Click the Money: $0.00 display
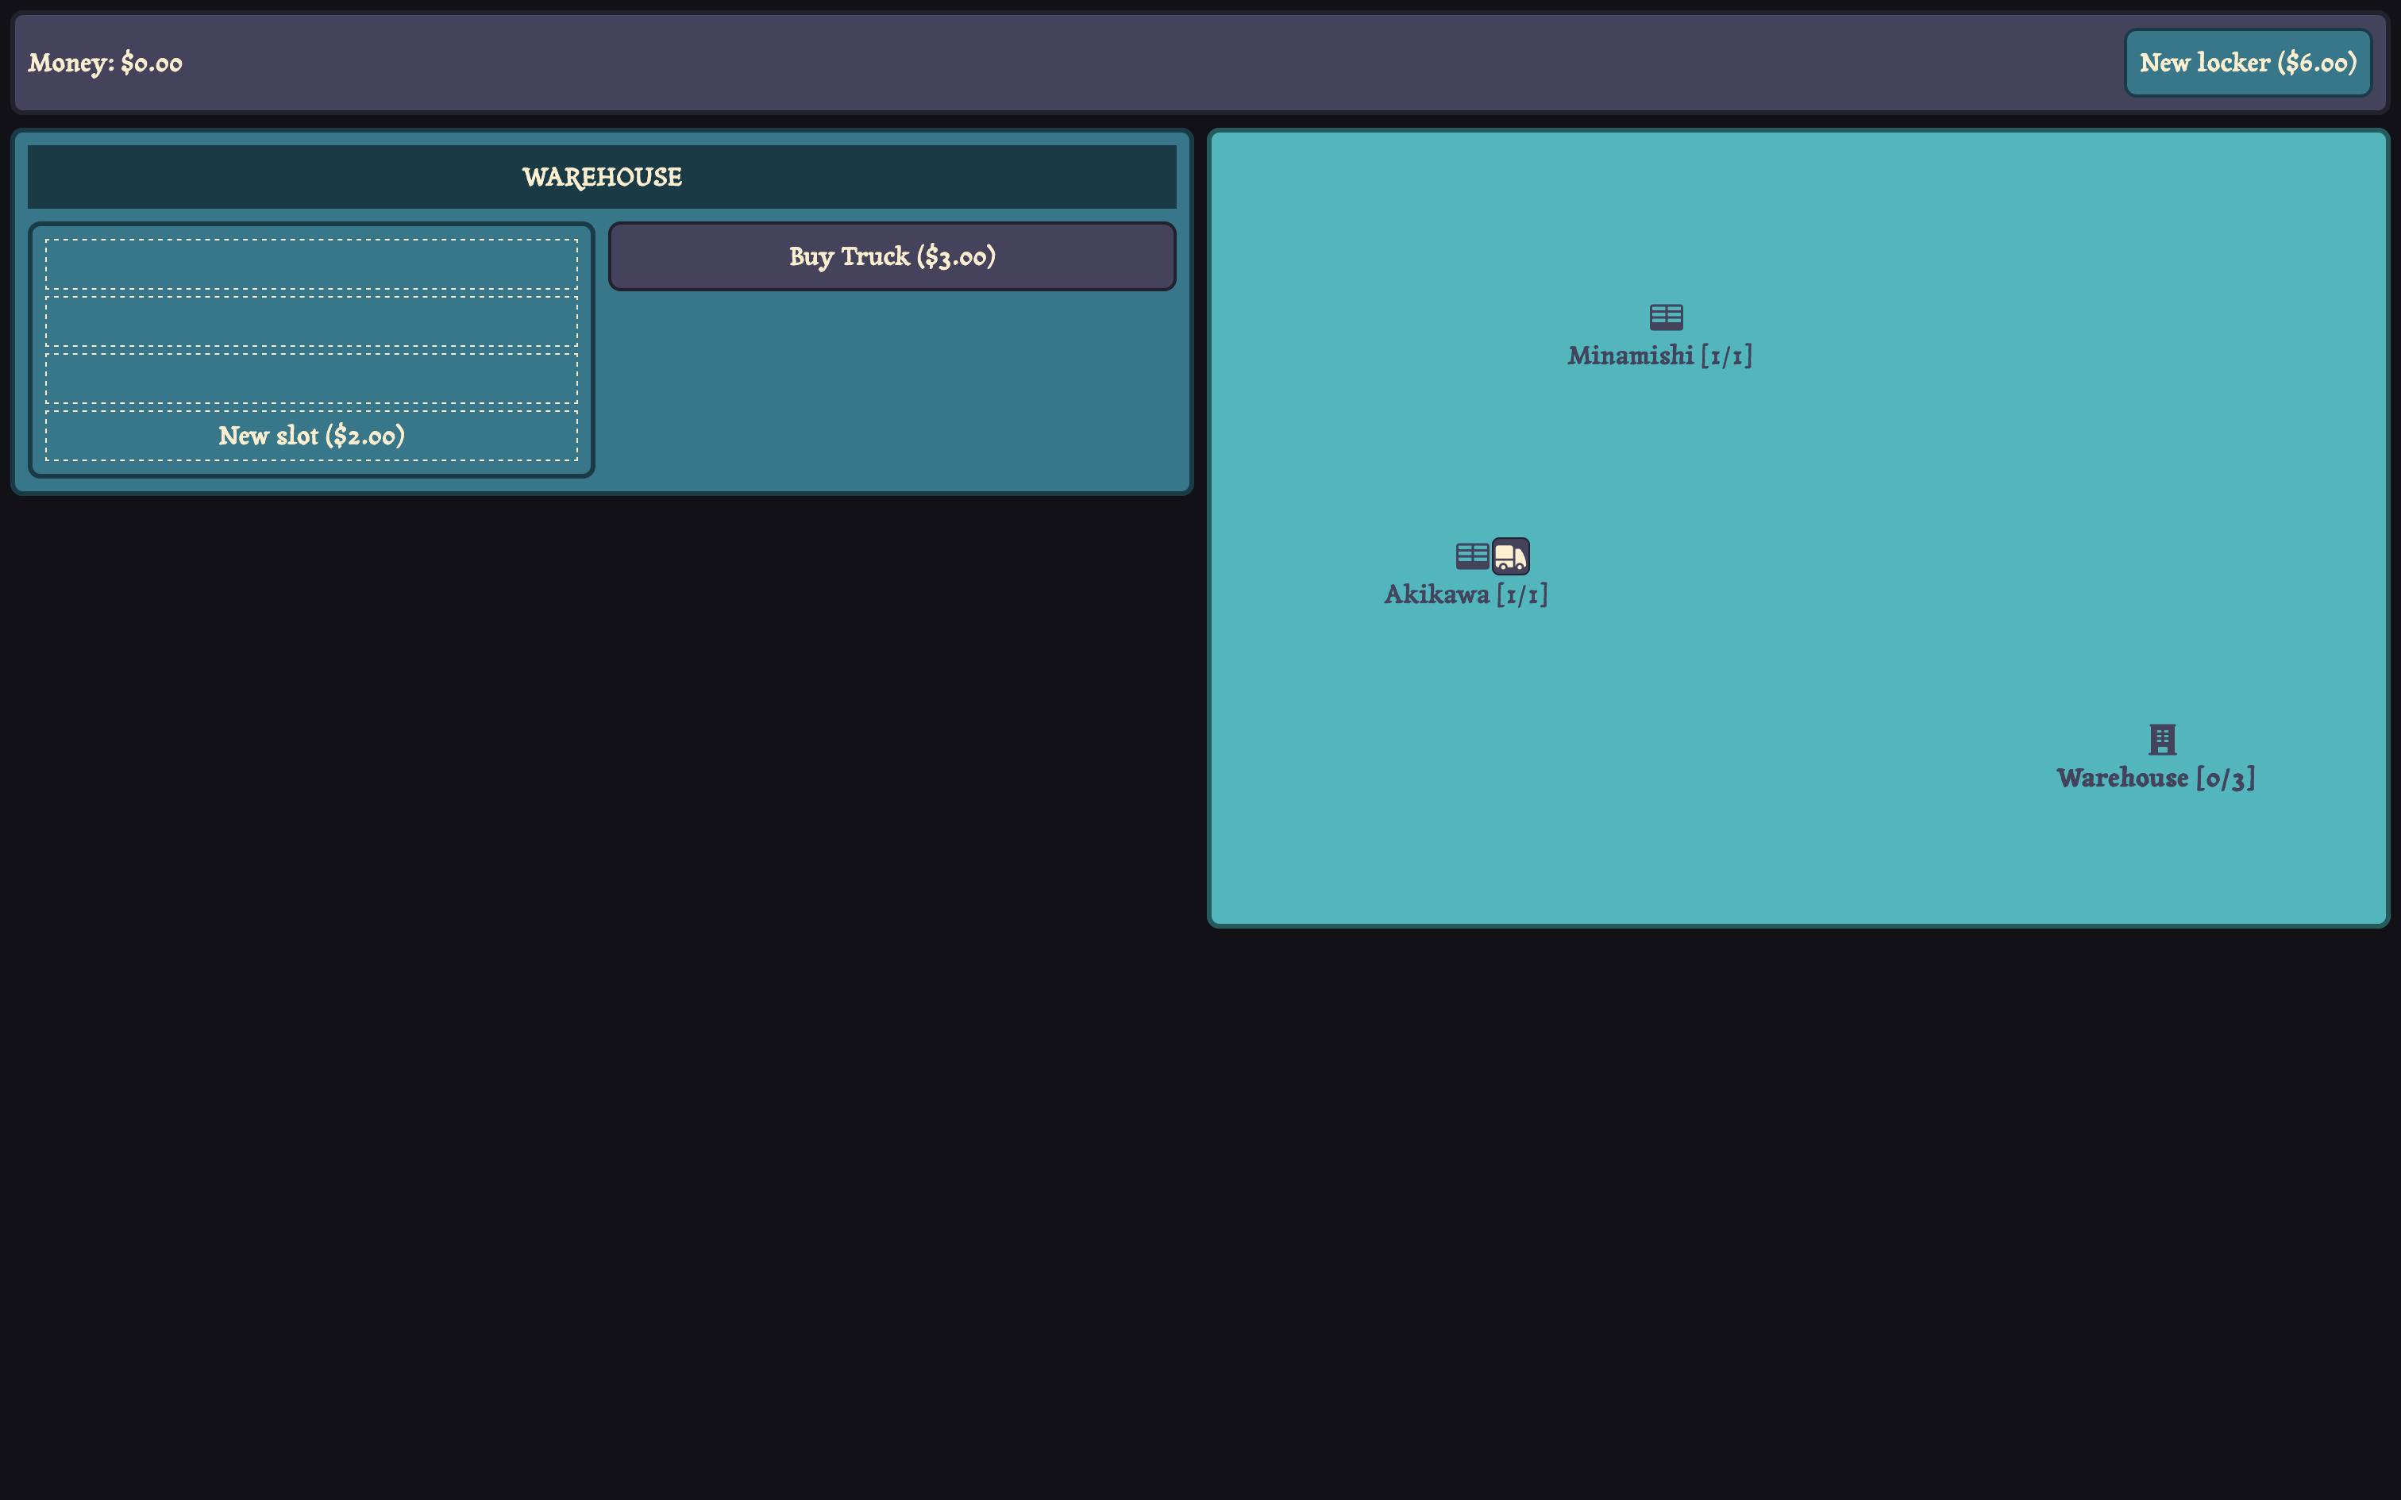This screenshot has width=2401, height=1500. click(x=105, y=63)
